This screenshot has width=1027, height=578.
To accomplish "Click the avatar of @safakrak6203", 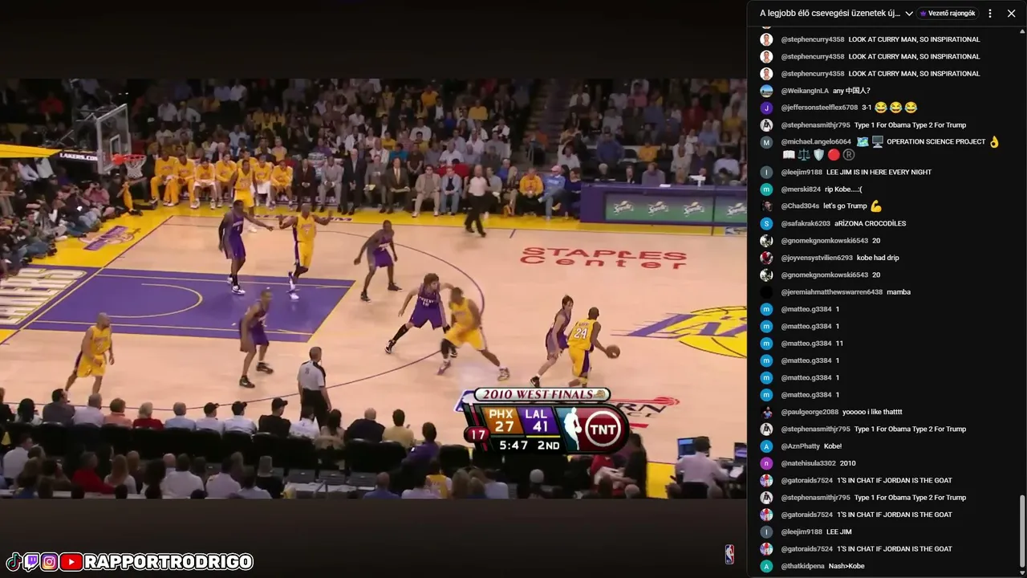I will (x=766, y=224).
